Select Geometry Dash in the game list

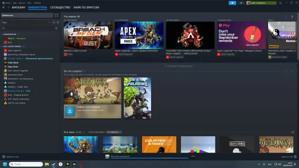point(15,75)
